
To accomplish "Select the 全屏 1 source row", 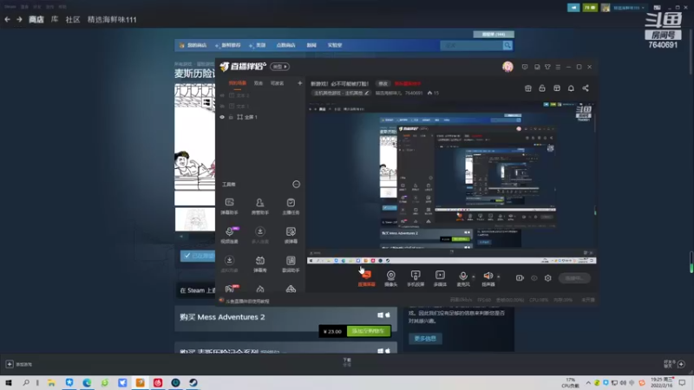I will pyautogui.click(x=260, y=117).
